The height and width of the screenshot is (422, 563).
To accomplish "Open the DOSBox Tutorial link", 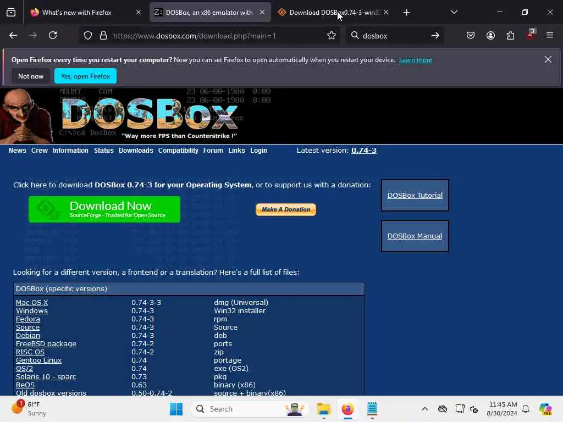I will point(415,195).
